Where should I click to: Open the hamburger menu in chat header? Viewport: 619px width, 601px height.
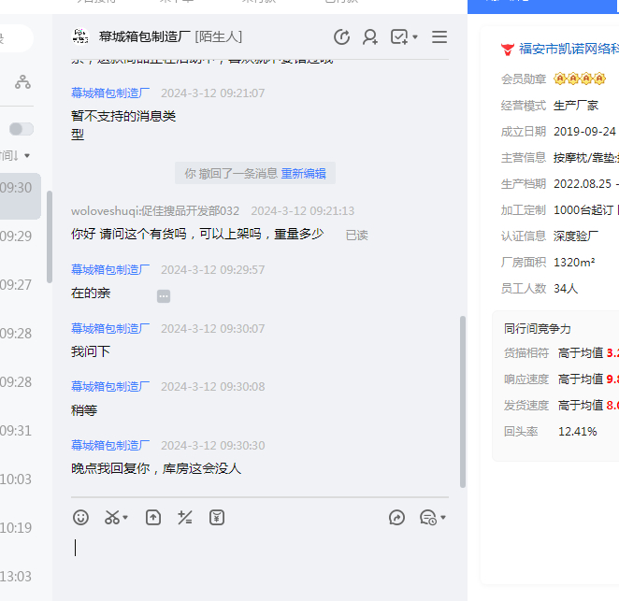[439, 37]
